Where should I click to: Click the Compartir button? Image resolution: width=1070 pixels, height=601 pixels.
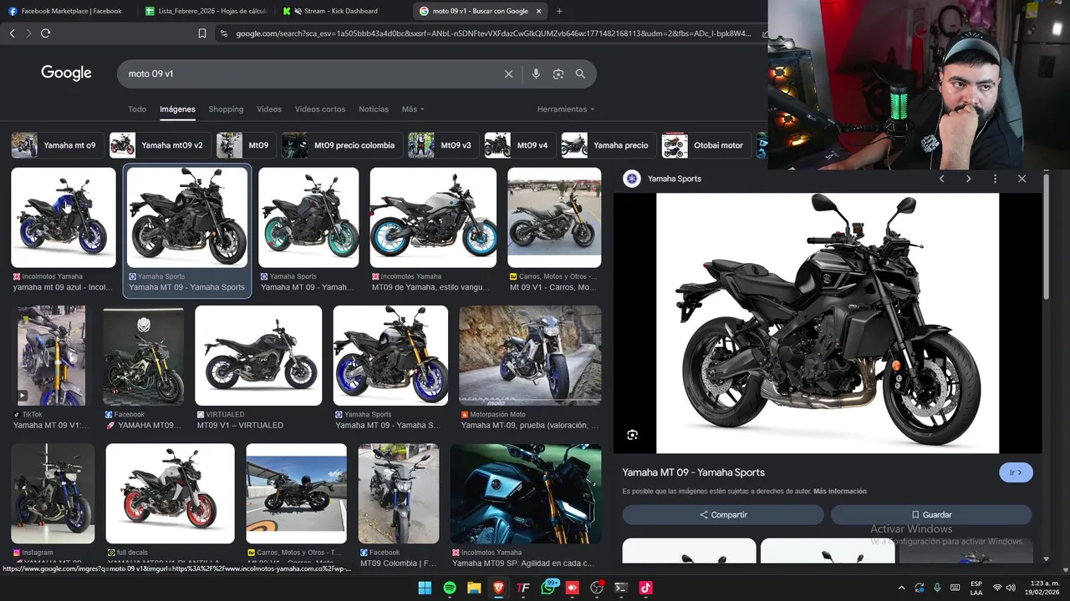click(x=723, y=515)
